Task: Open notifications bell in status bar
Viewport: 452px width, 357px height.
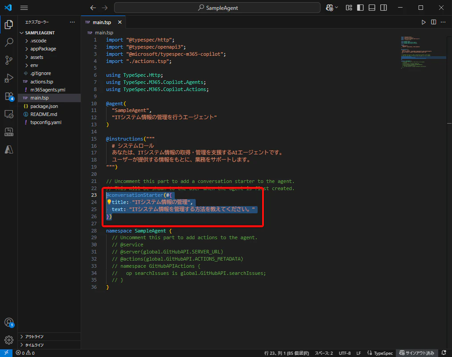Action: [x=444, y=353]
